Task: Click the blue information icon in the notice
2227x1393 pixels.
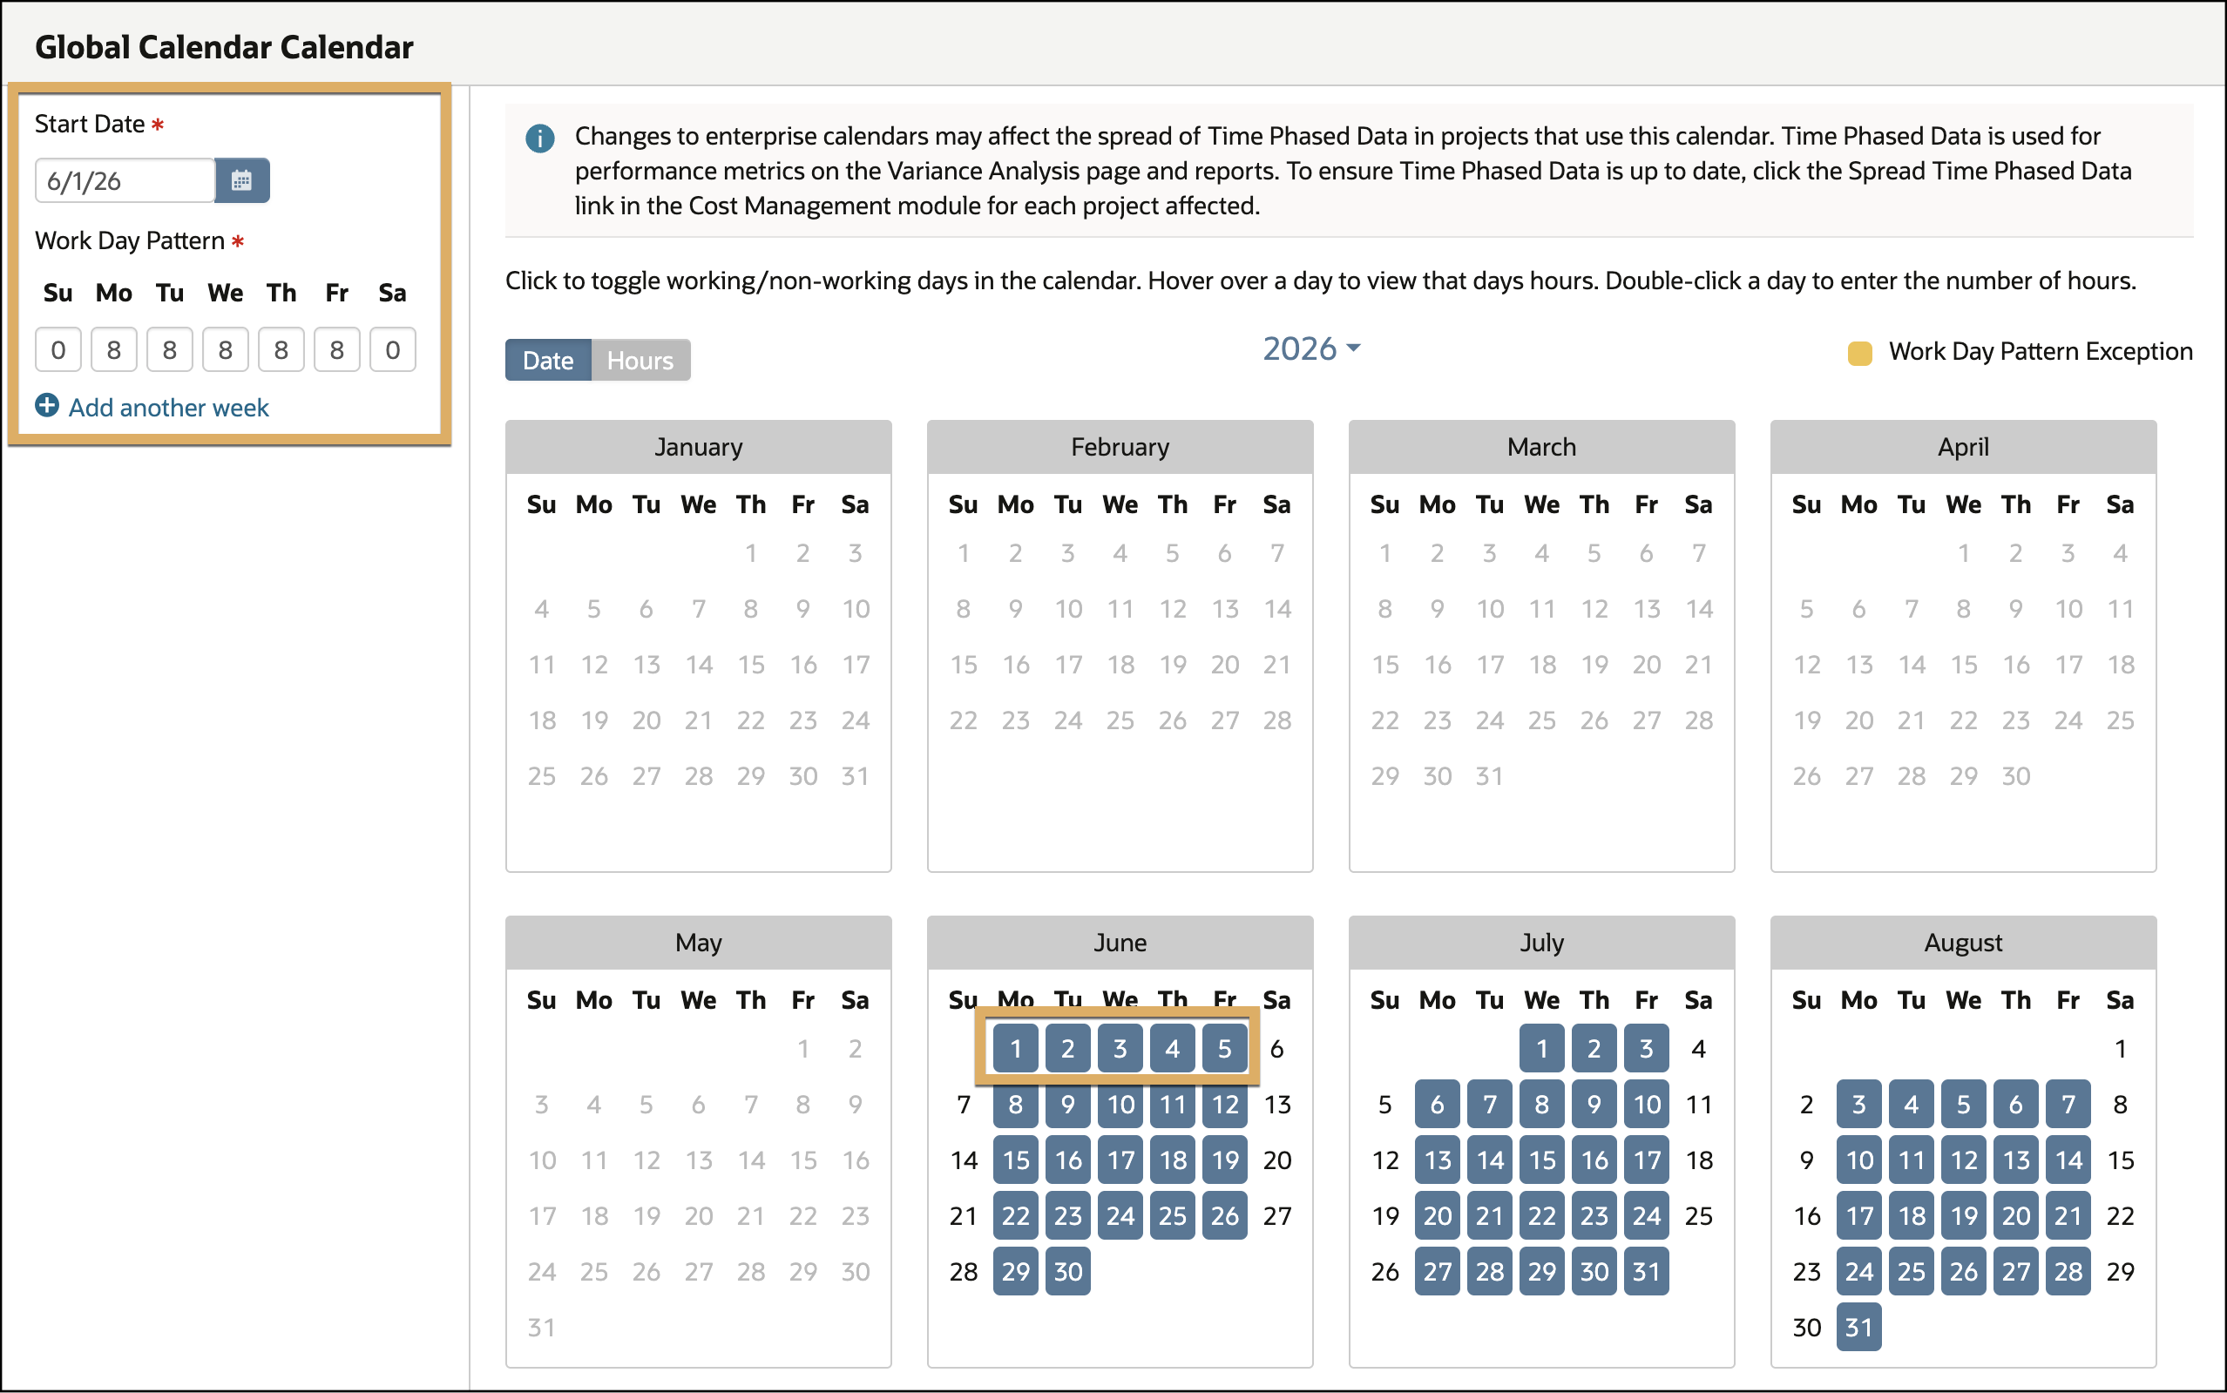Action: (540, 139)
